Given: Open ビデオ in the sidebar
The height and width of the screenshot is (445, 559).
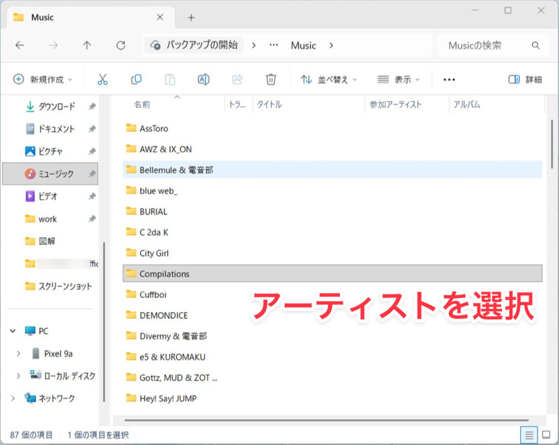Looking at the screenshot, I should click(x=48, y=196).
